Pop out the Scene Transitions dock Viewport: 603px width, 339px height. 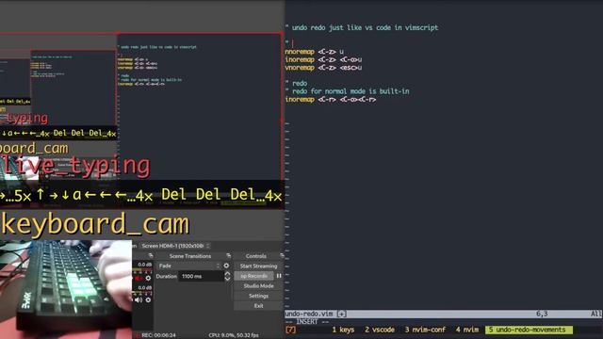tap(228, 255)
